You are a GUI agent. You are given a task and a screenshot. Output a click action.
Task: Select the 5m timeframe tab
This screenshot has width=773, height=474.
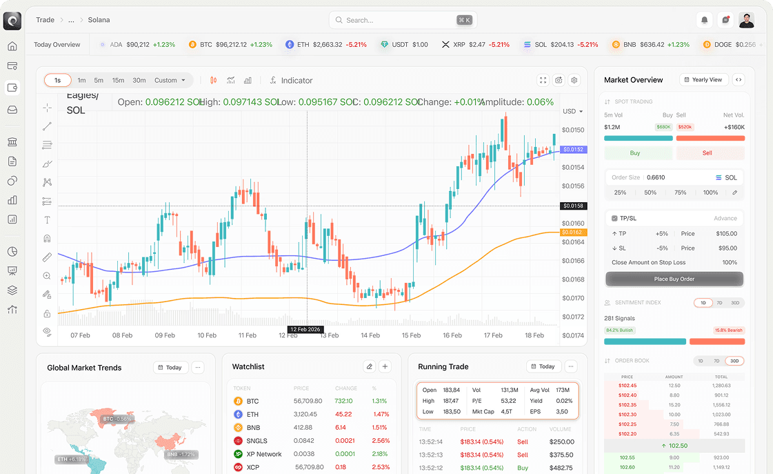click(x=99, y=81)
